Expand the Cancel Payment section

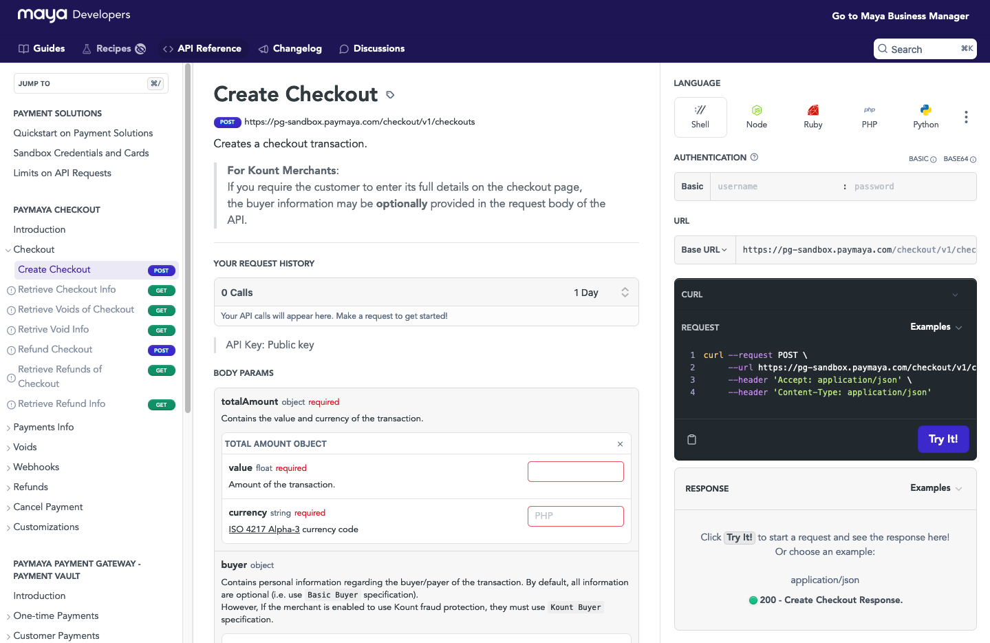click(x=8, y=507)
